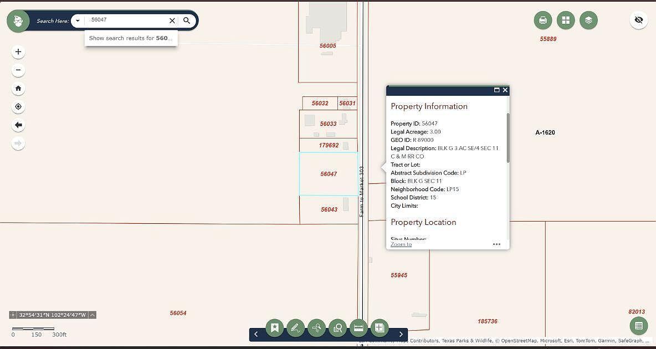
Task: Select parcel 56031 on the map
Action: pyautogui.click(x=347, y=103)
